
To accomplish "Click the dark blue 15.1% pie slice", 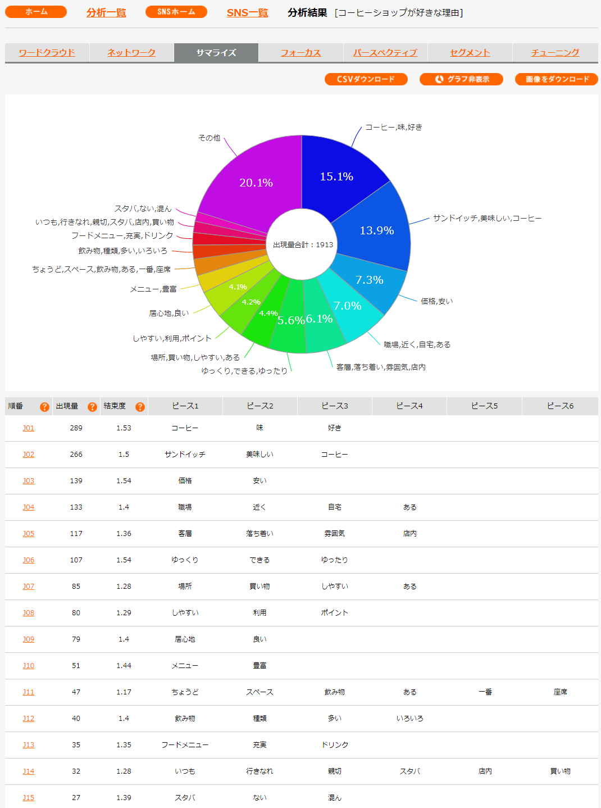I will [337, 174].
